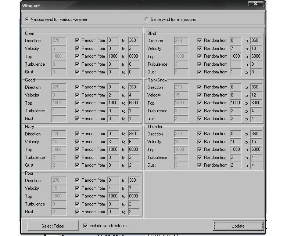Click Hazy Velocity random-from field showing 3
Screen dimensions: 294x236
coord(113,142)
